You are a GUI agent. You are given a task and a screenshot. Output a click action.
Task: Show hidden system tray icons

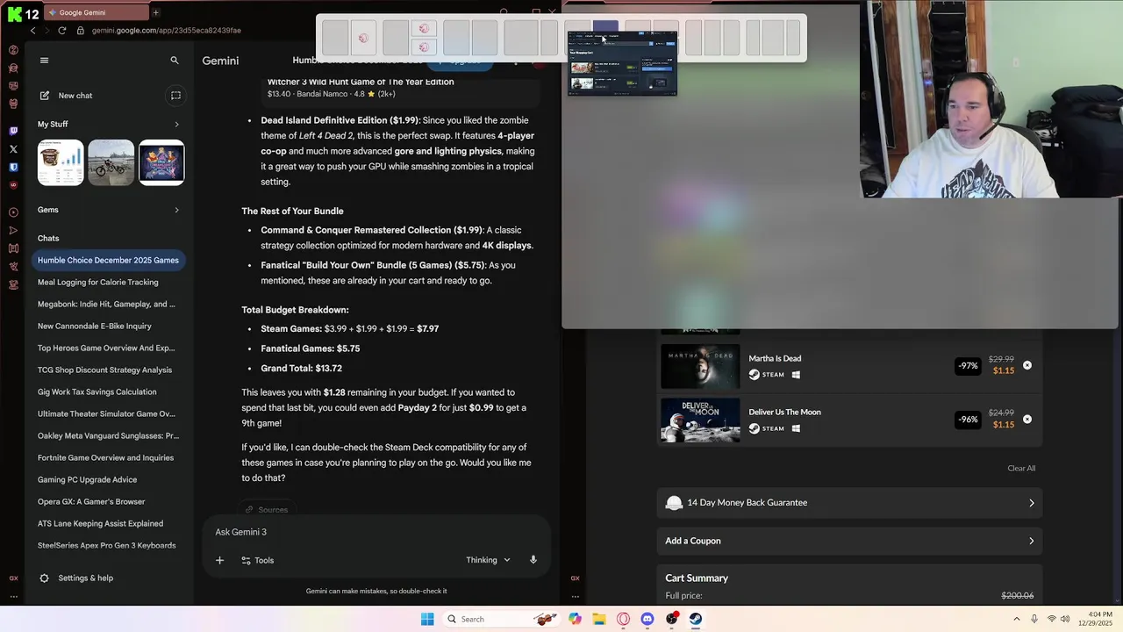[x=1017, y=619]
